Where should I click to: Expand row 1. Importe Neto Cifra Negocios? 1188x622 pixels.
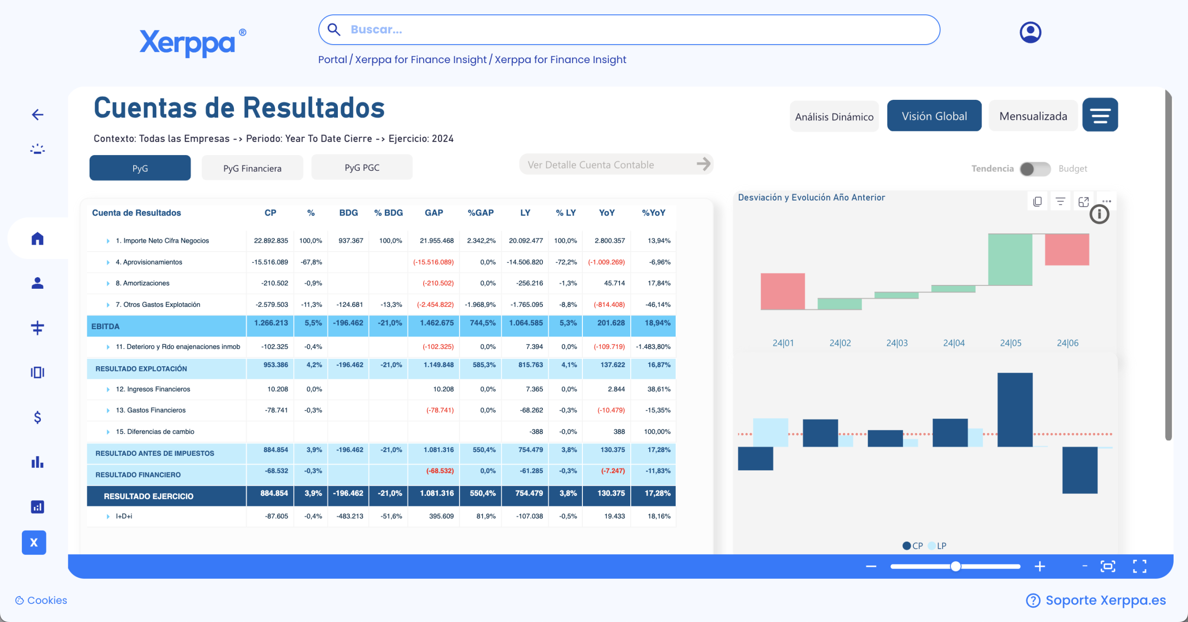click(108, 241)
